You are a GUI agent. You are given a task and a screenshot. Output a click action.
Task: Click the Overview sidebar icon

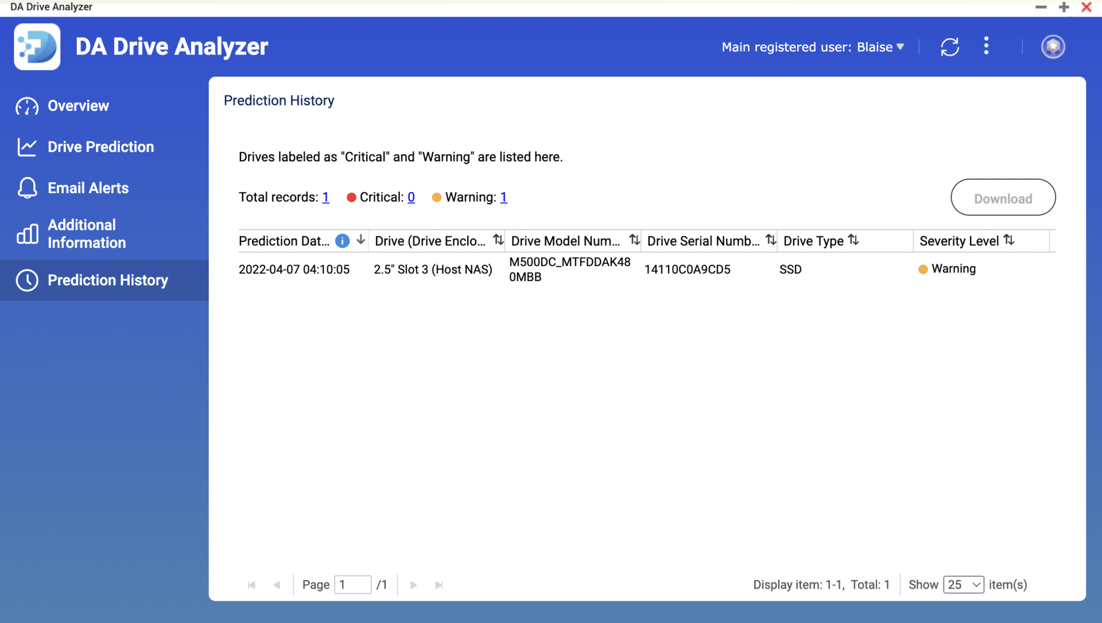coord(27,107)
